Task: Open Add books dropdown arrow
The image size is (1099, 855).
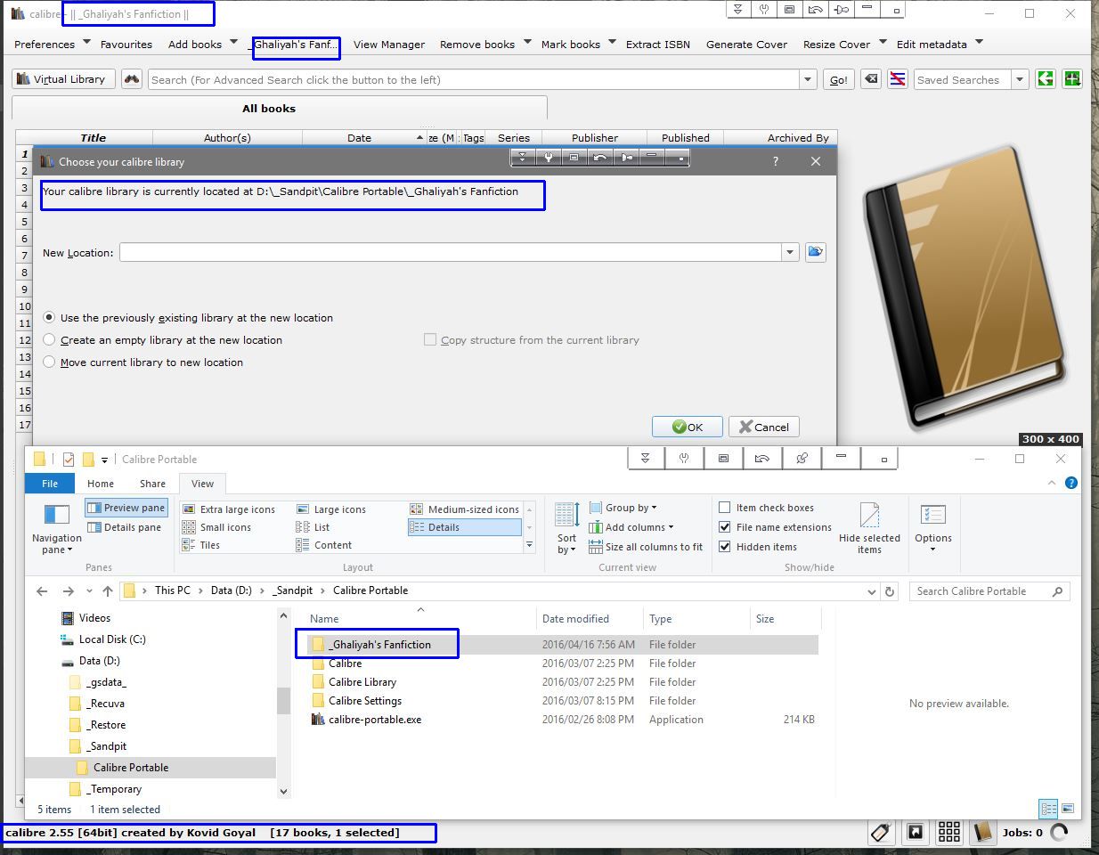Action: coord(233,41)
